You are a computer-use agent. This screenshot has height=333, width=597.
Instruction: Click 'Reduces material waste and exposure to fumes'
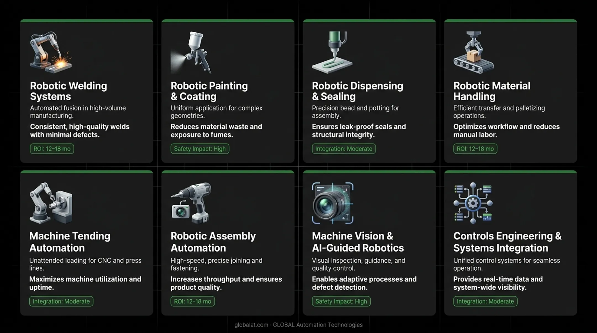[216, 131]
